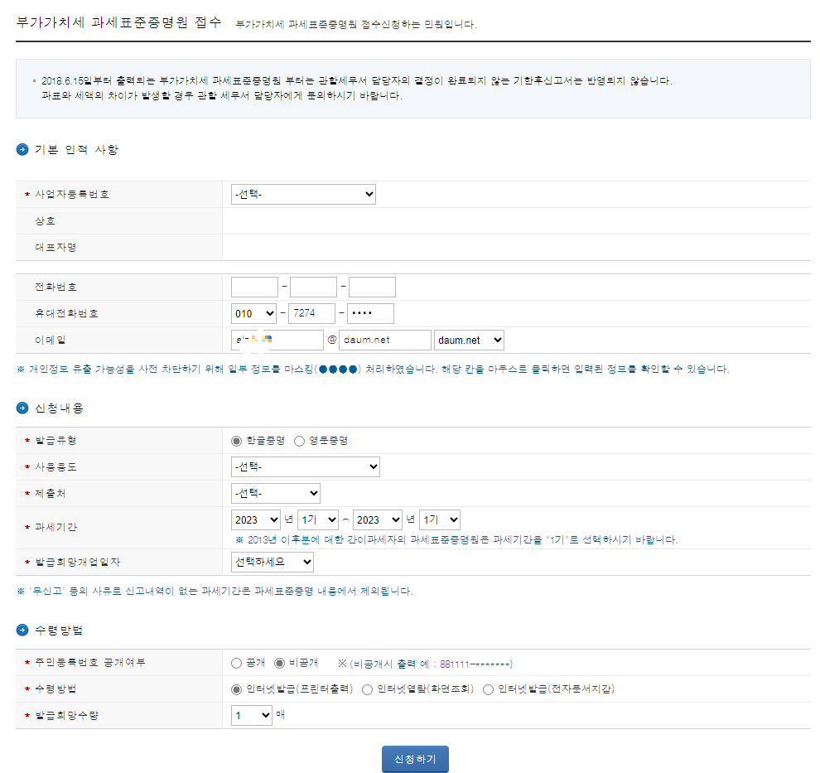Screen dimensions: 820x773
Task: Select 공개 for resident registration number disclosure
Action: click(x=236, y=663)
